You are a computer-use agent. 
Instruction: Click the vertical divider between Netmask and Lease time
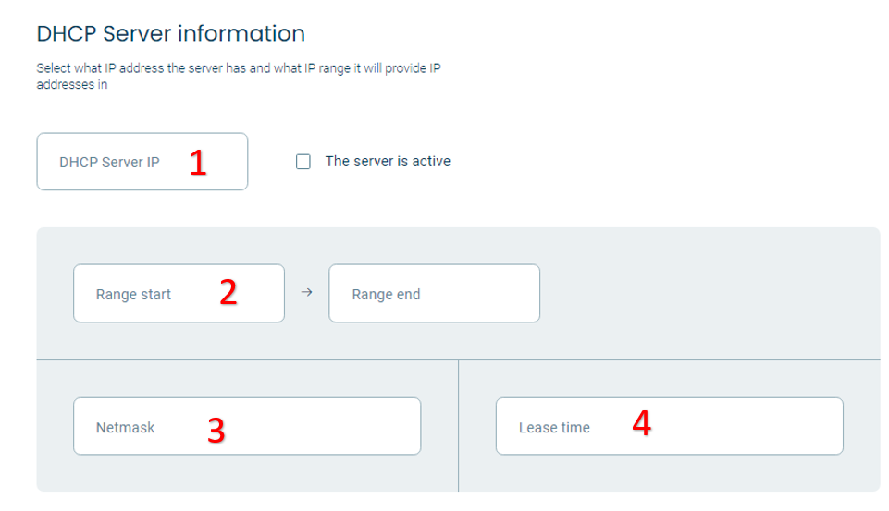(458, 426)
